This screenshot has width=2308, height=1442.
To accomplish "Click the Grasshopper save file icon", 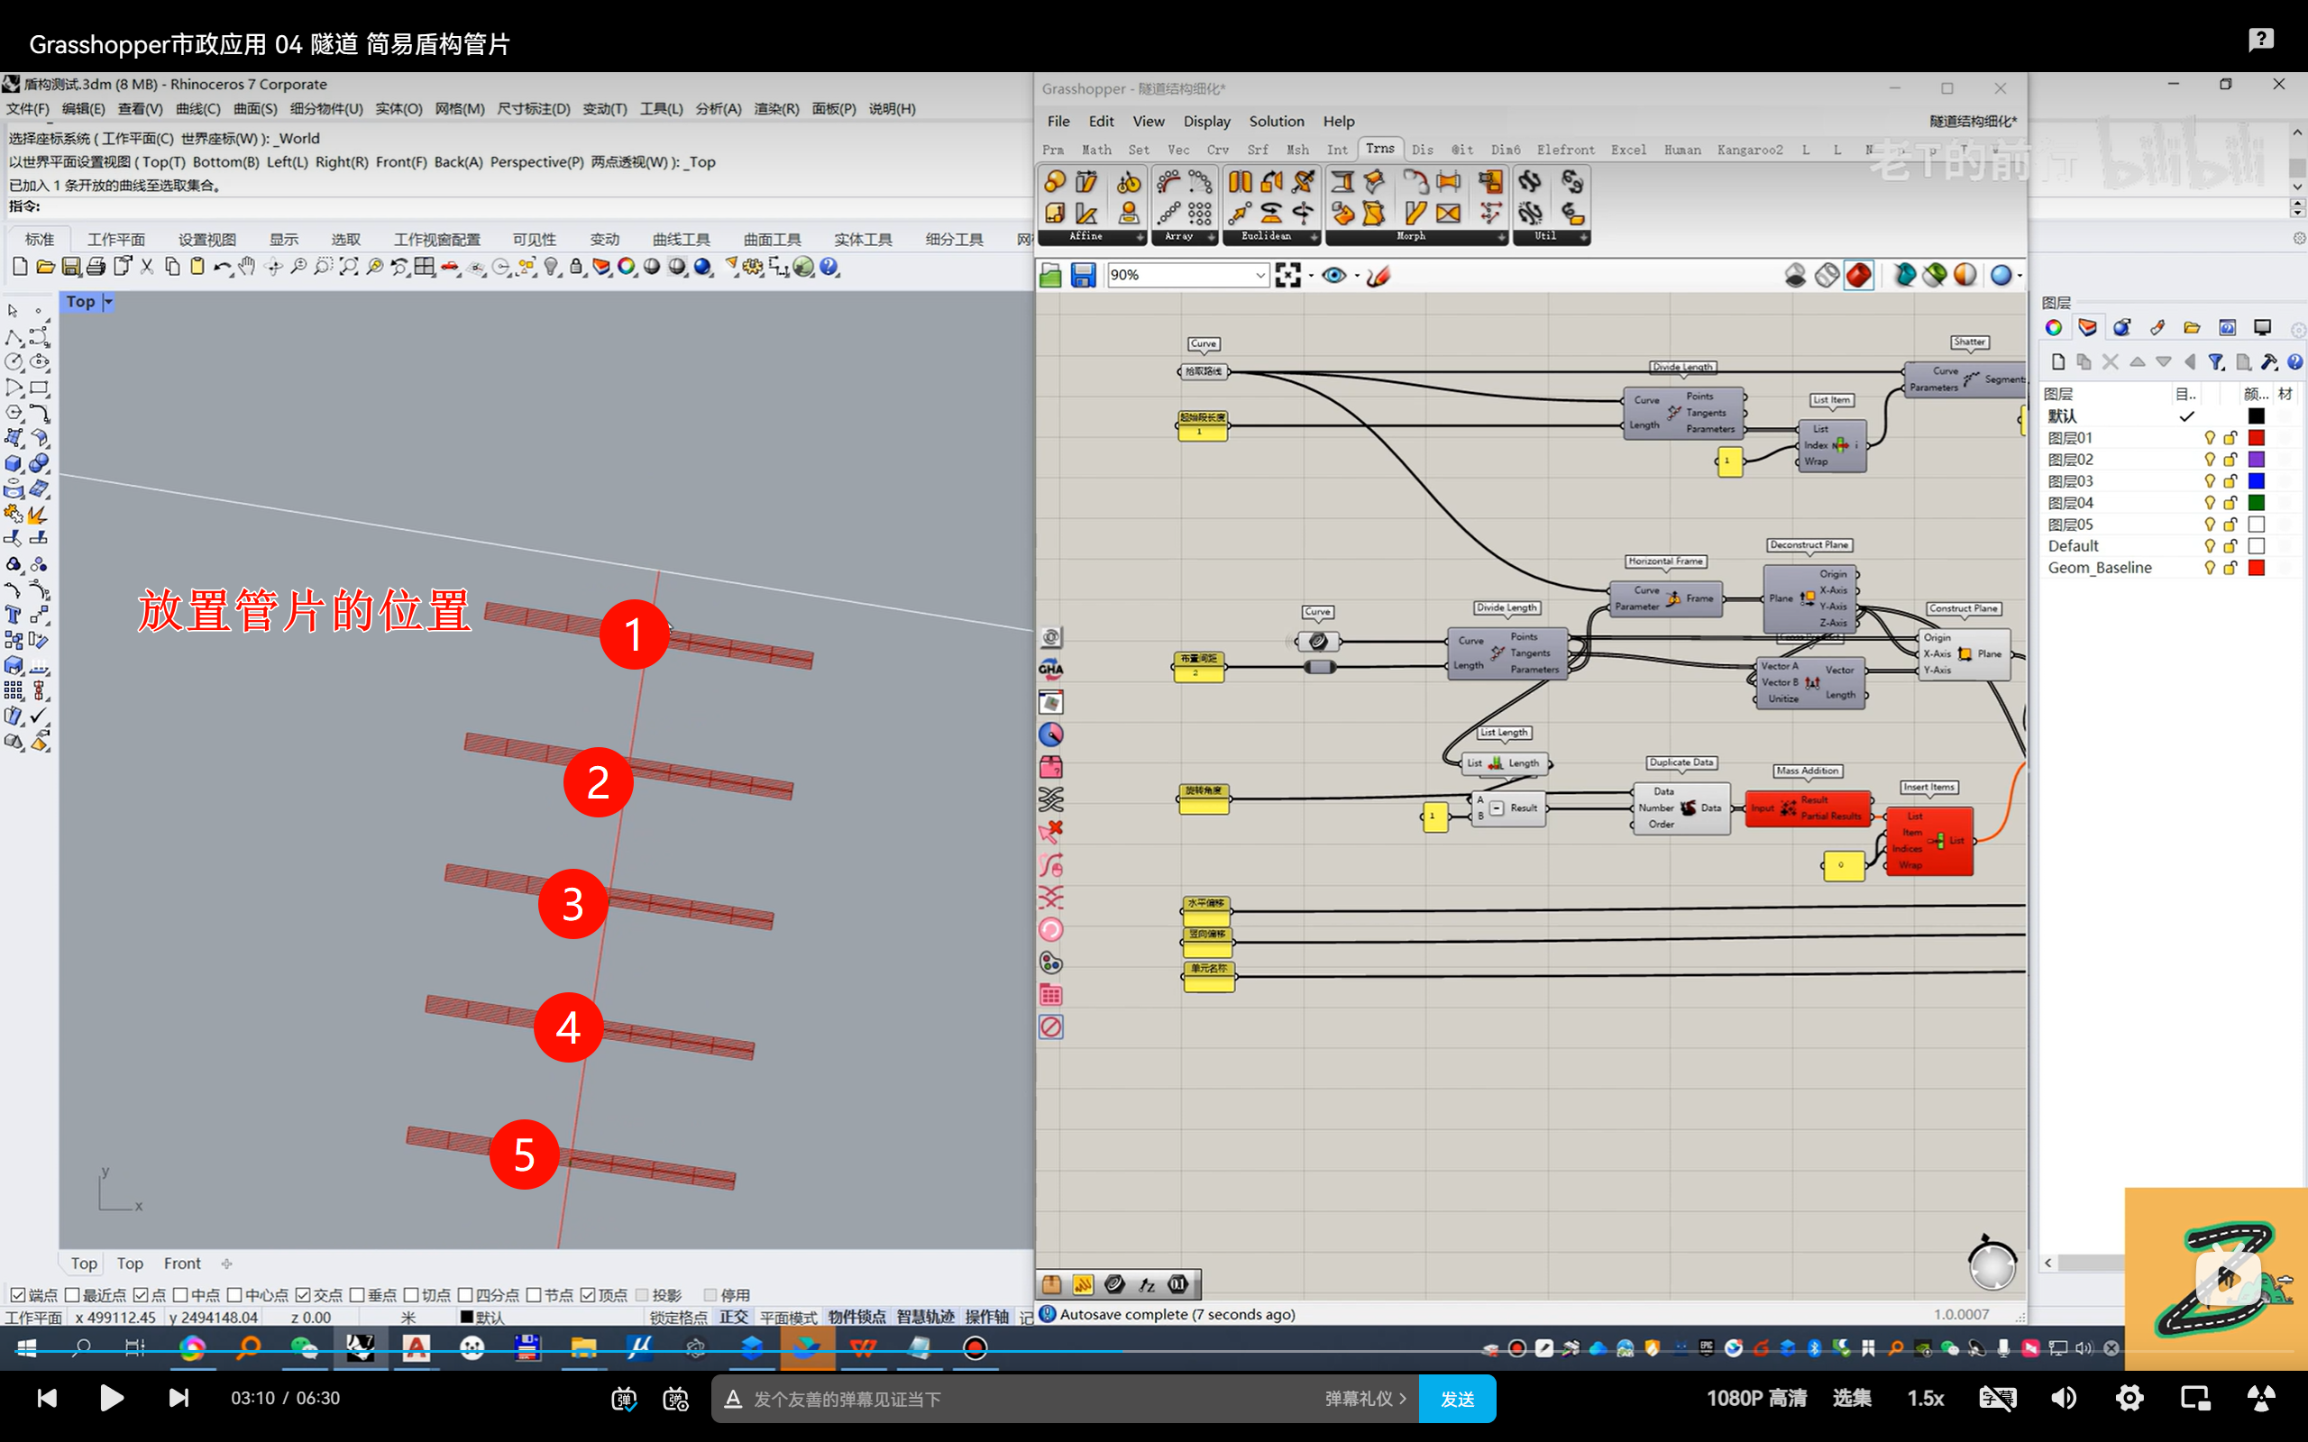I will 1083,276.
